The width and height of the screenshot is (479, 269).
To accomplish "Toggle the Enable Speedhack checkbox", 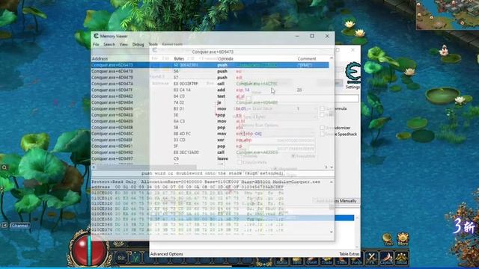I will click(x=322, y=134).
